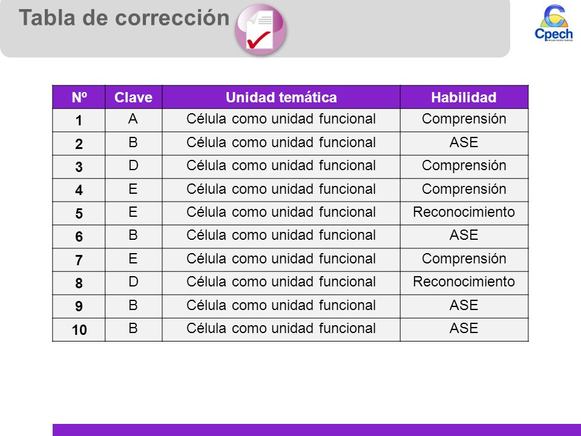Select answer key A in row 1
581x436 pixels.
pos(133,119)
